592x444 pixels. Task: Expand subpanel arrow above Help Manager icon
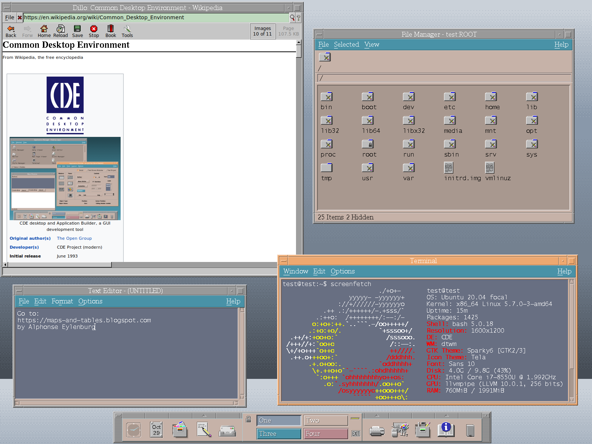pyautogui.click(x=446, y=416)
